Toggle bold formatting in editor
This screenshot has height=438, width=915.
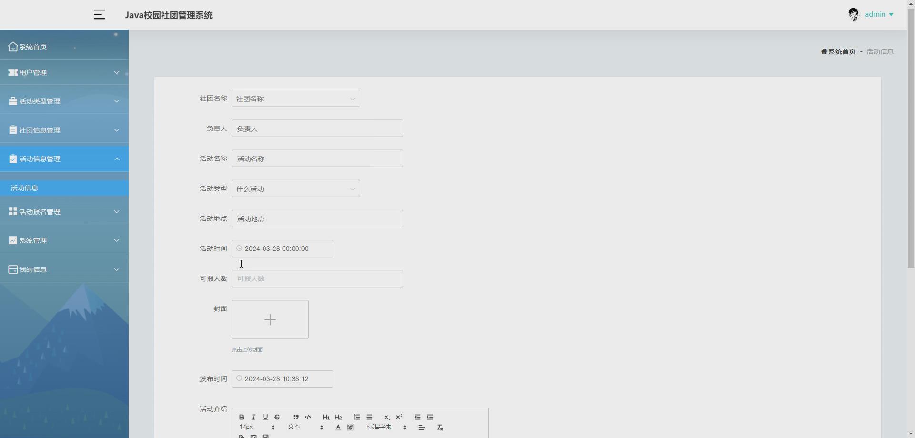(x=241, y=417)
